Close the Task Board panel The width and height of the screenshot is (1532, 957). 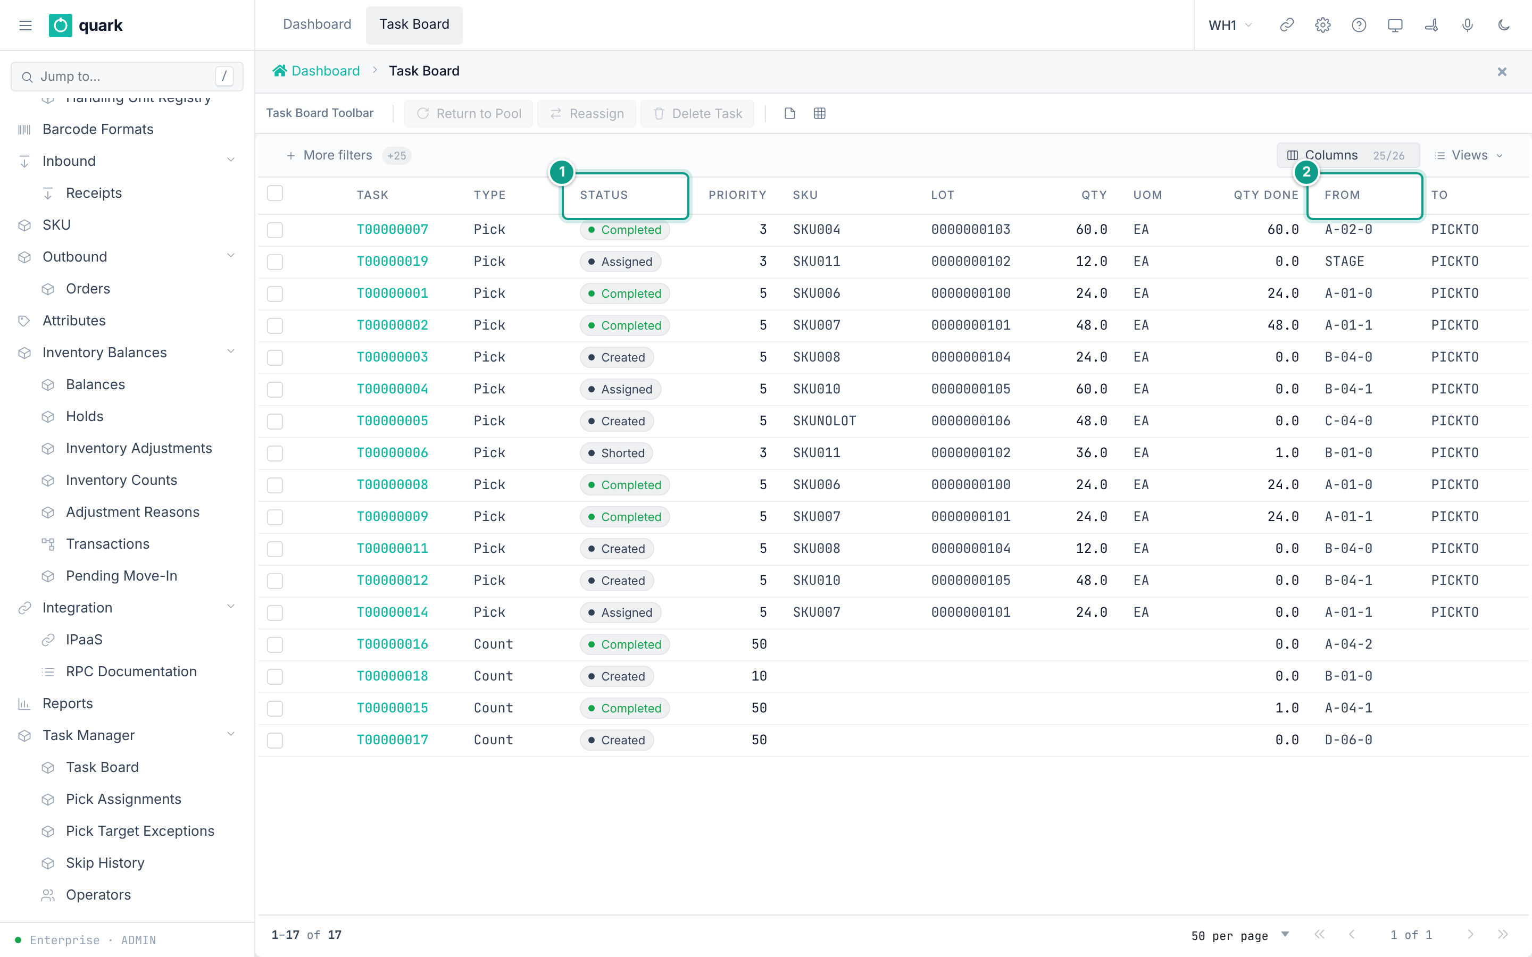click(1502, 72)
